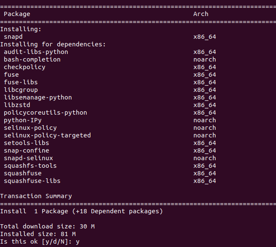Select the snapd package name
This screenshot has width=276, height=247.
coord(13,37)
